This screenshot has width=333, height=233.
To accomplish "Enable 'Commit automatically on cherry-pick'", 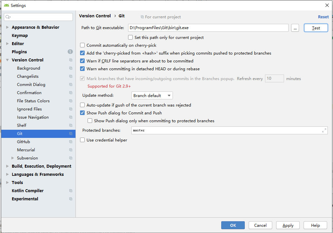I will click(82, 45).
